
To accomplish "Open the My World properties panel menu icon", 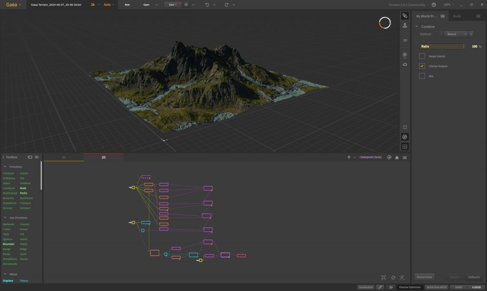I will click(443, 16).
